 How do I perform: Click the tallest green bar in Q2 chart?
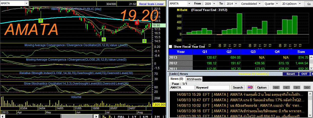point(239,24)
